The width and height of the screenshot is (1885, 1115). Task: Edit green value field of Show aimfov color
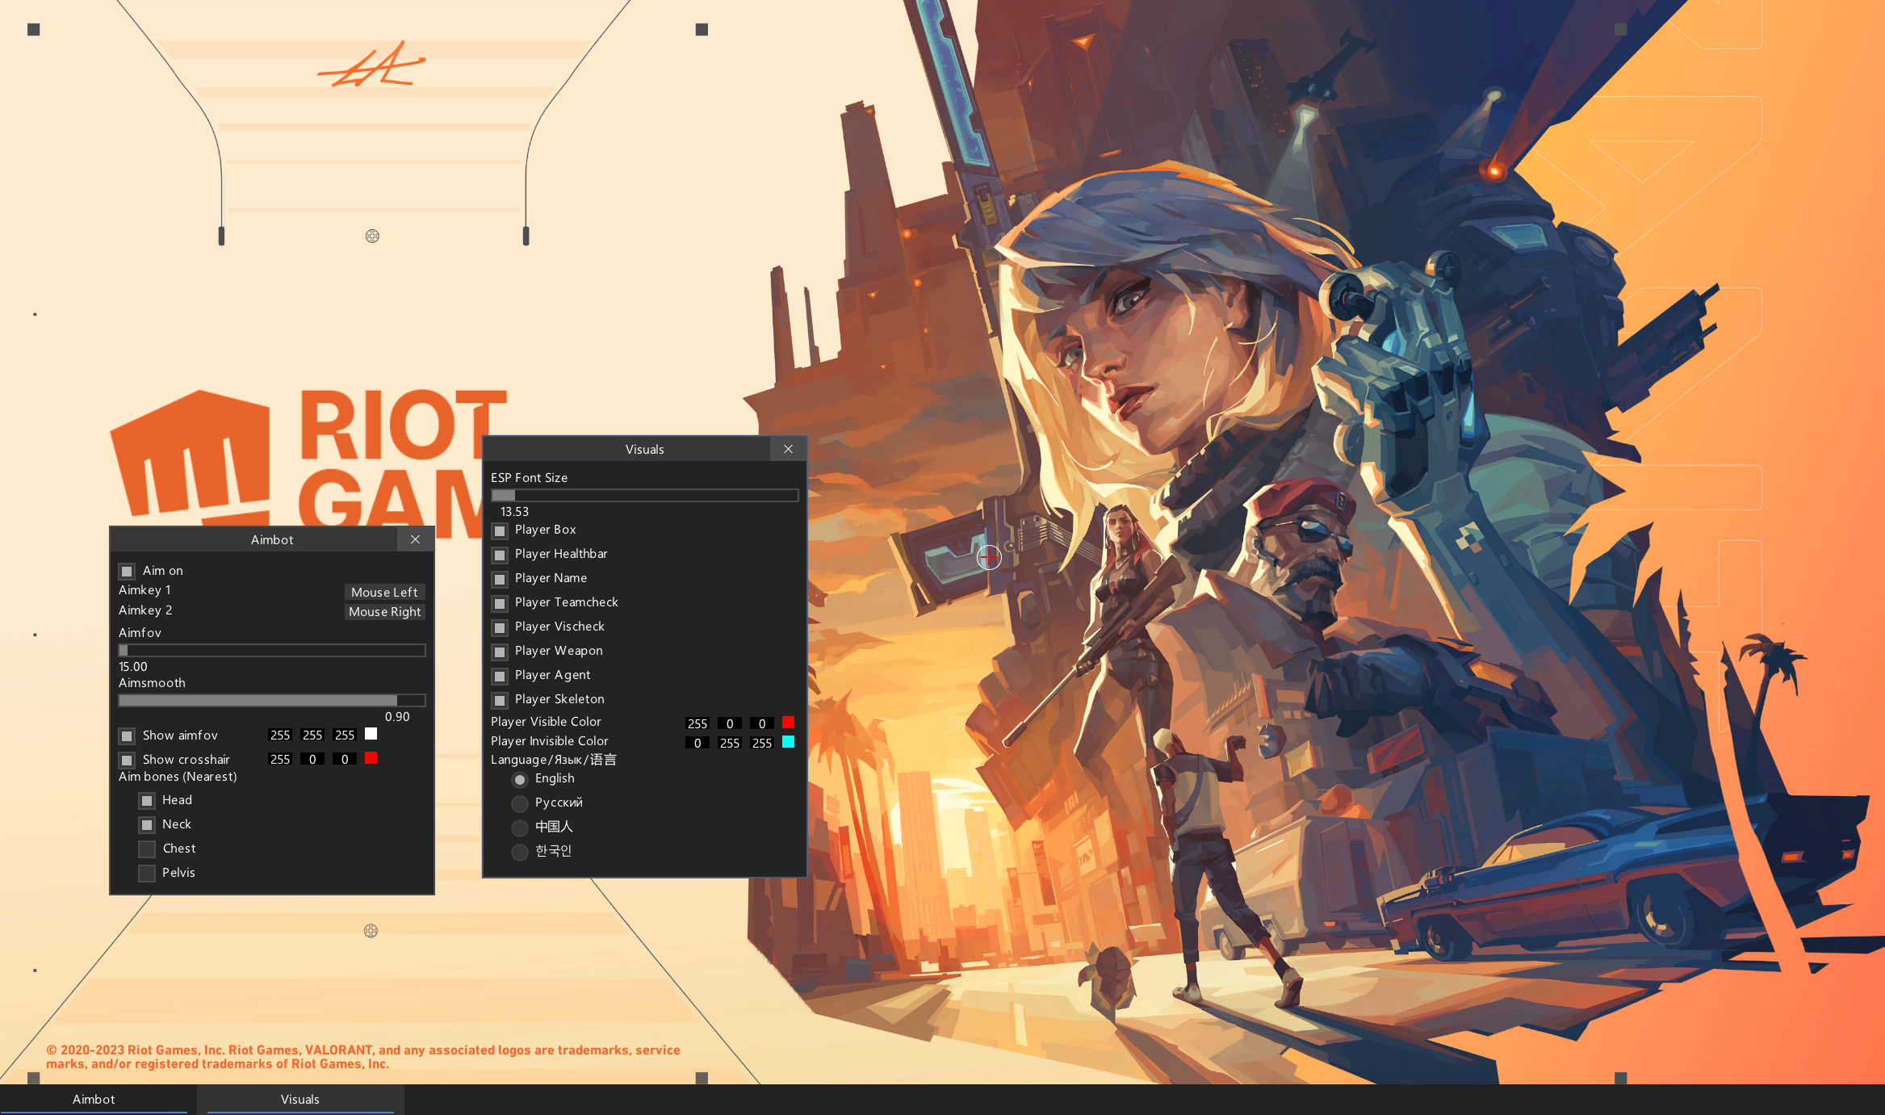312,735
